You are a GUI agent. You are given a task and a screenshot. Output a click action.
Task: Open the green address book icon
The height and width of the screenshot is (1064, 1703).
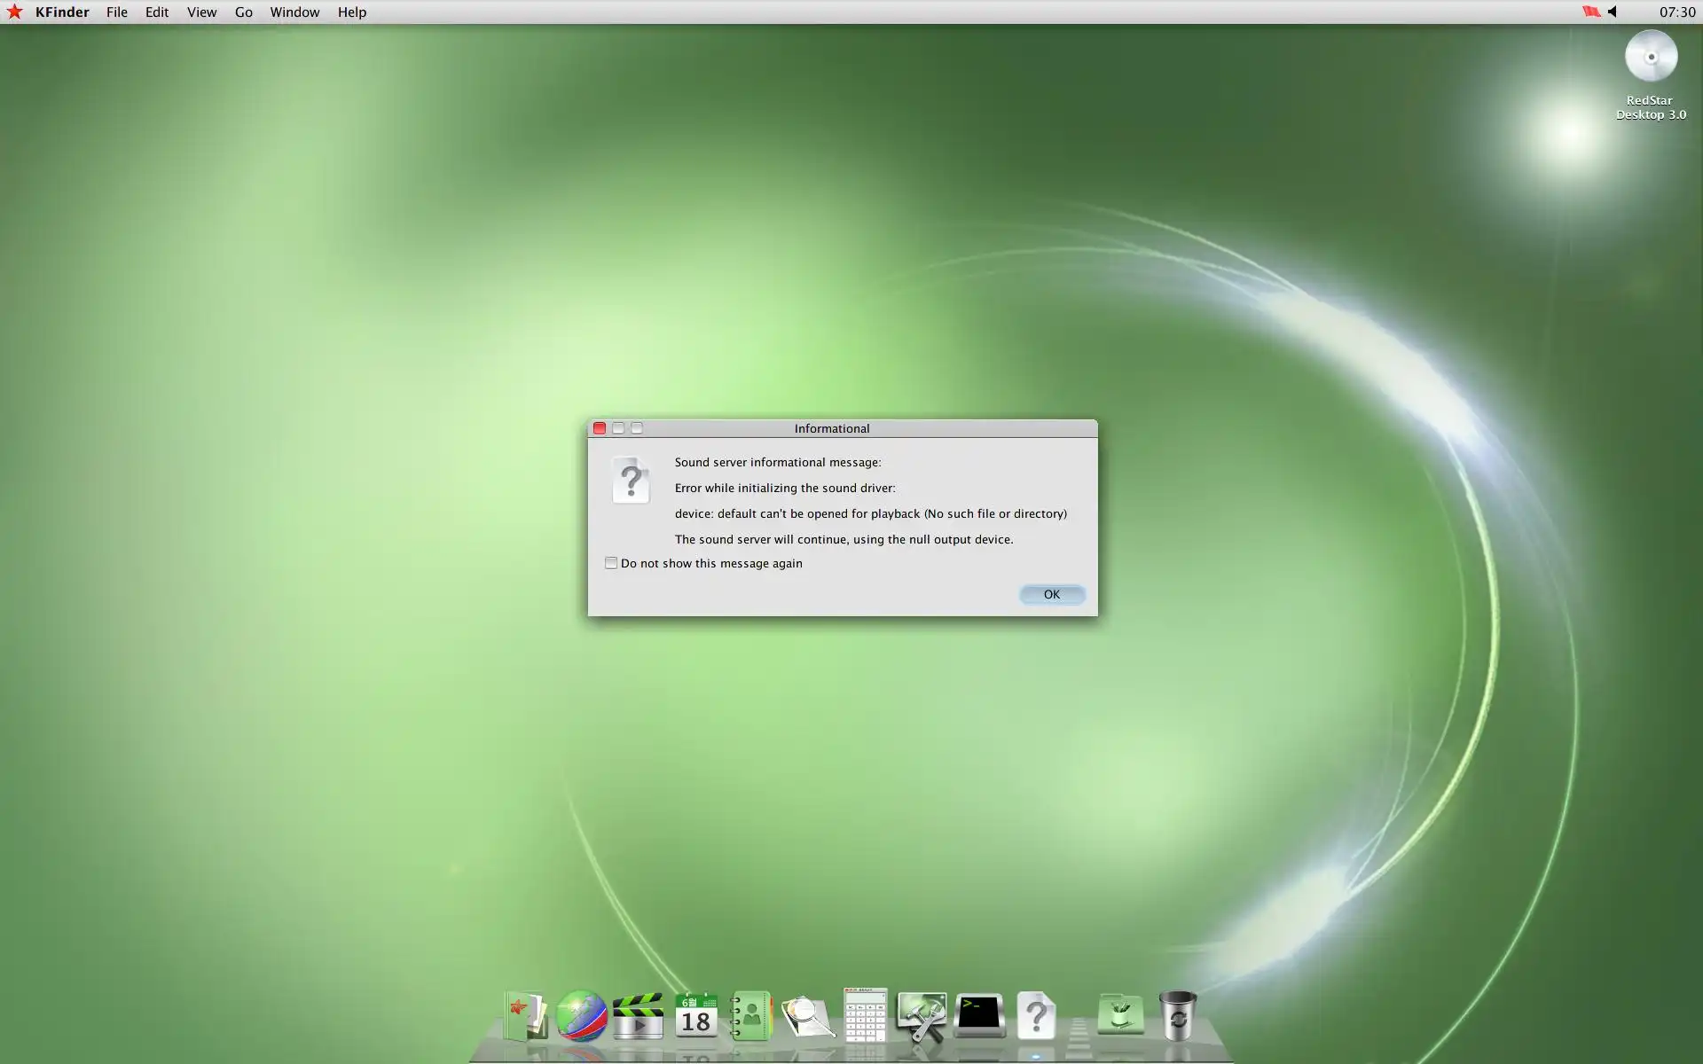pos(751,1016)
